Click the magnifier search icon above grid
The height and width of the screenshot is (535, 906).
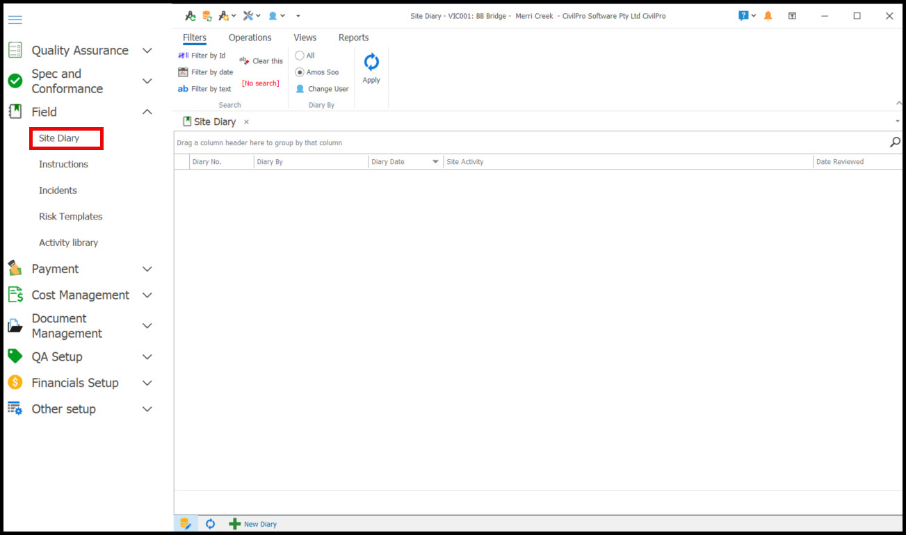tap(895, 142)
